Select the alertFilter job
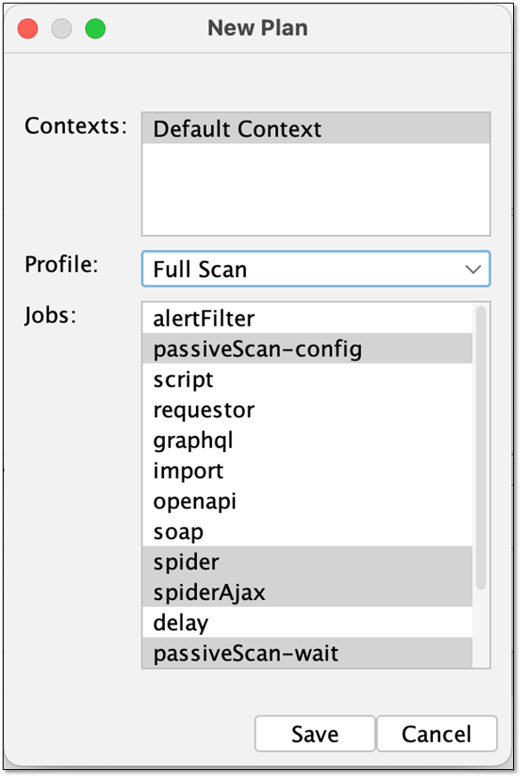Image resolution: width=522 pixels, height=778 pixels. (307, 318)
